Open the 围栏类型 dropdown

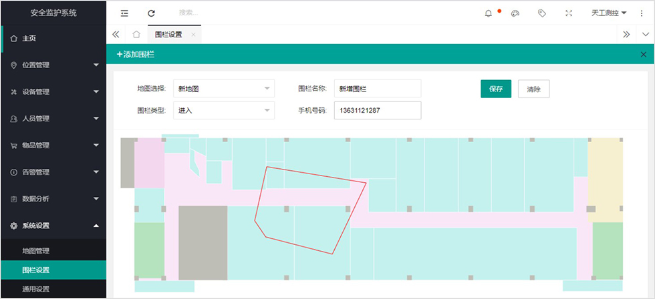click(223, 110)
